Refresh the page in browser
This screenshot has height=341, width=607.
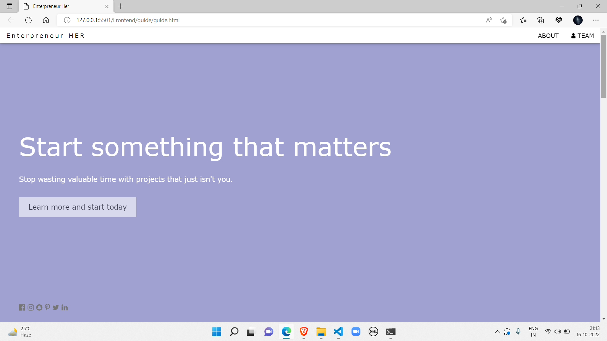(28, 20)
